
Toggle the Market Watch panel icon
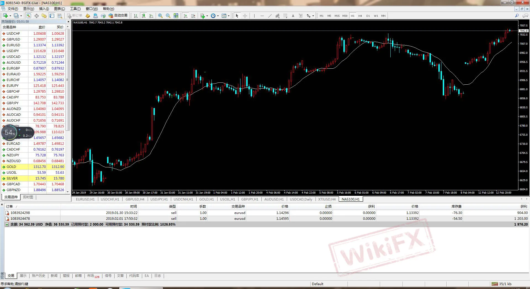[x=29, y=16]
